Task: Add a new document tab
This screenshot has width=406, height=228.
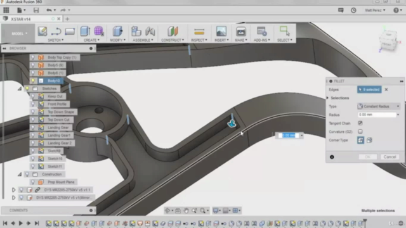Action: [67, 19]
